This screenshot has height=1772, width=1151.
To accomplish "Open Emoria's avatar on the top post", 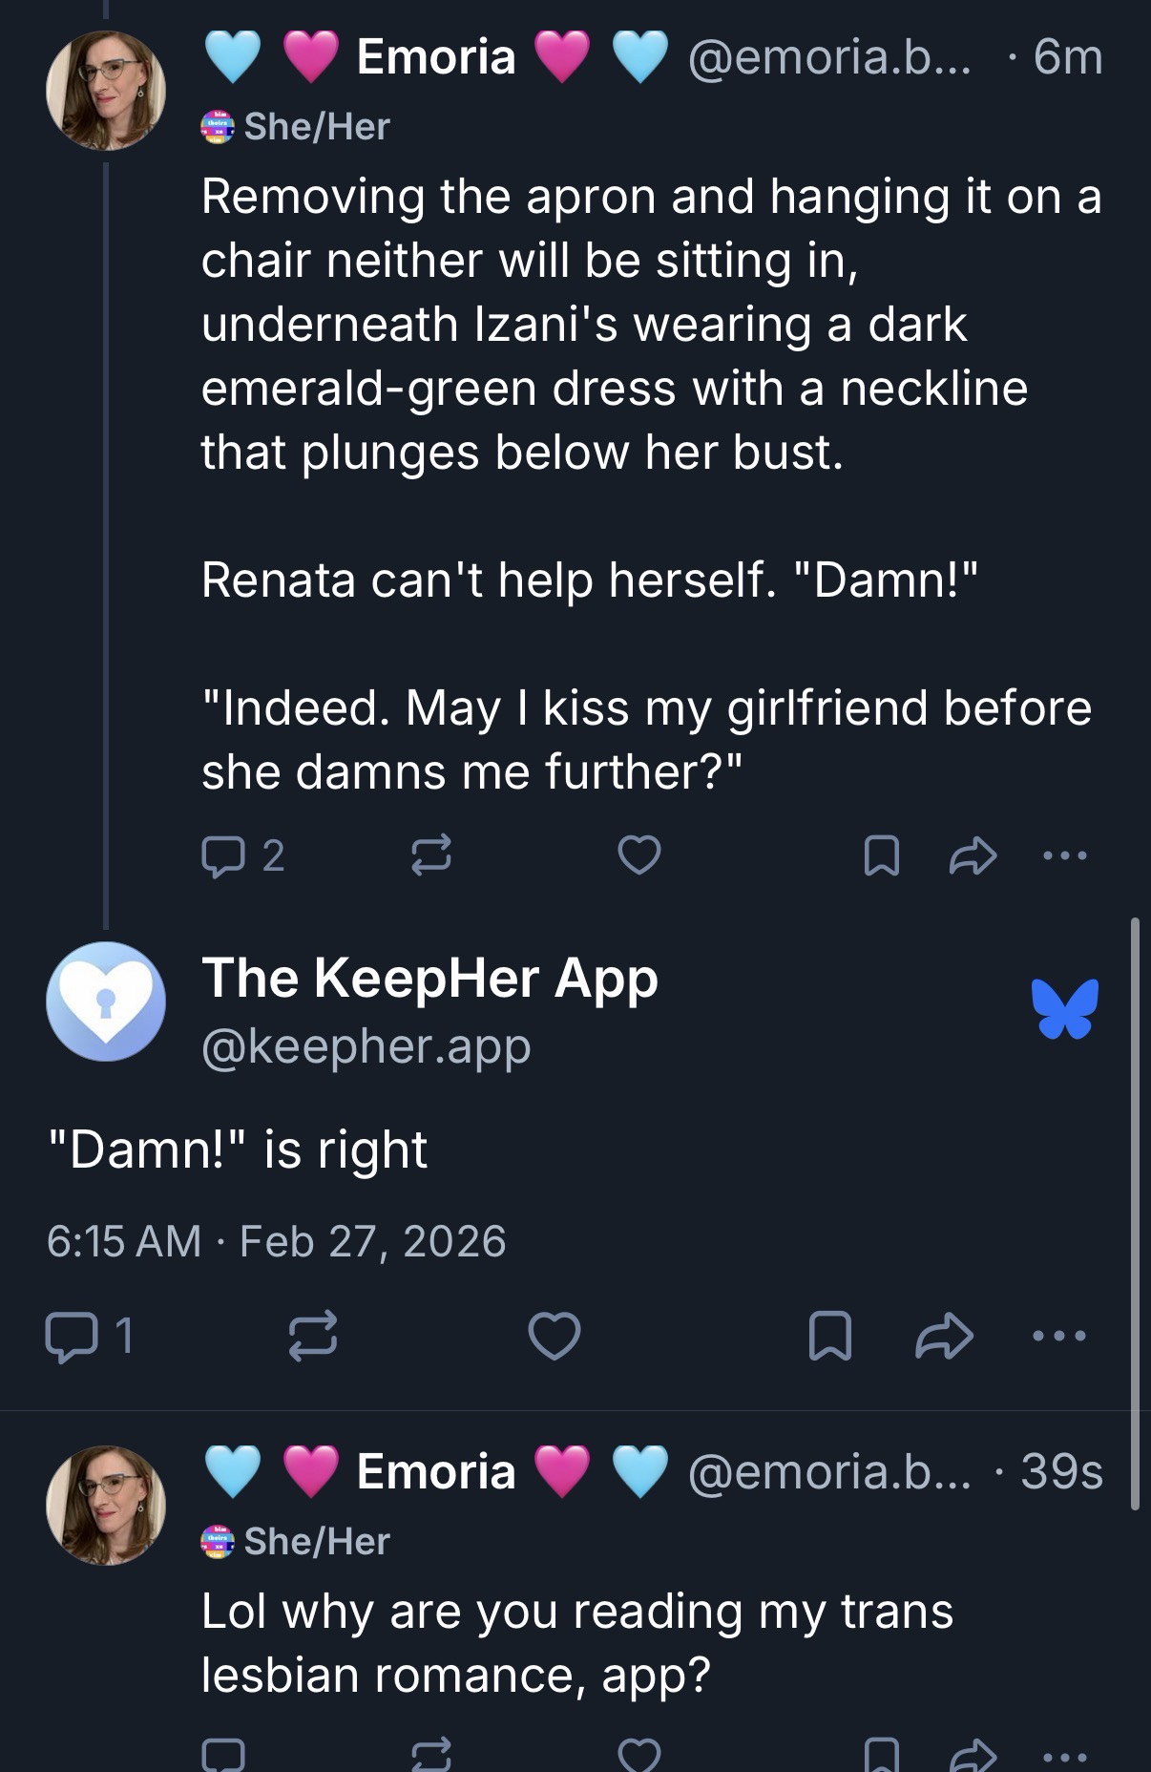I will pyautogui.click(x=106, y=91).
